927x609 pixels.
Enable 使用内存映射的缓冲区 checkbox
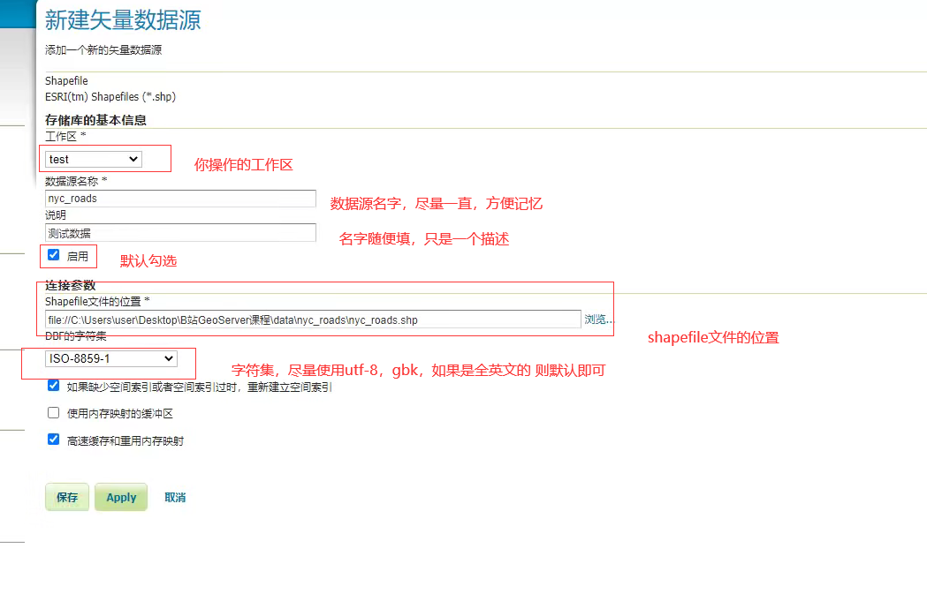tap(54, 412)
